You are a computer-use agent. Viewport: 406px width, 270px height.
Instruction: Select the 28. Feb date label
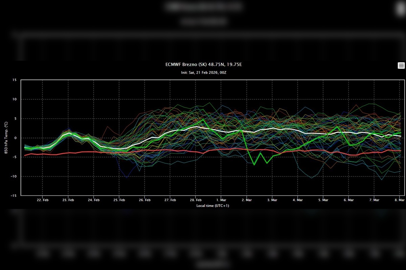point(196,200)
